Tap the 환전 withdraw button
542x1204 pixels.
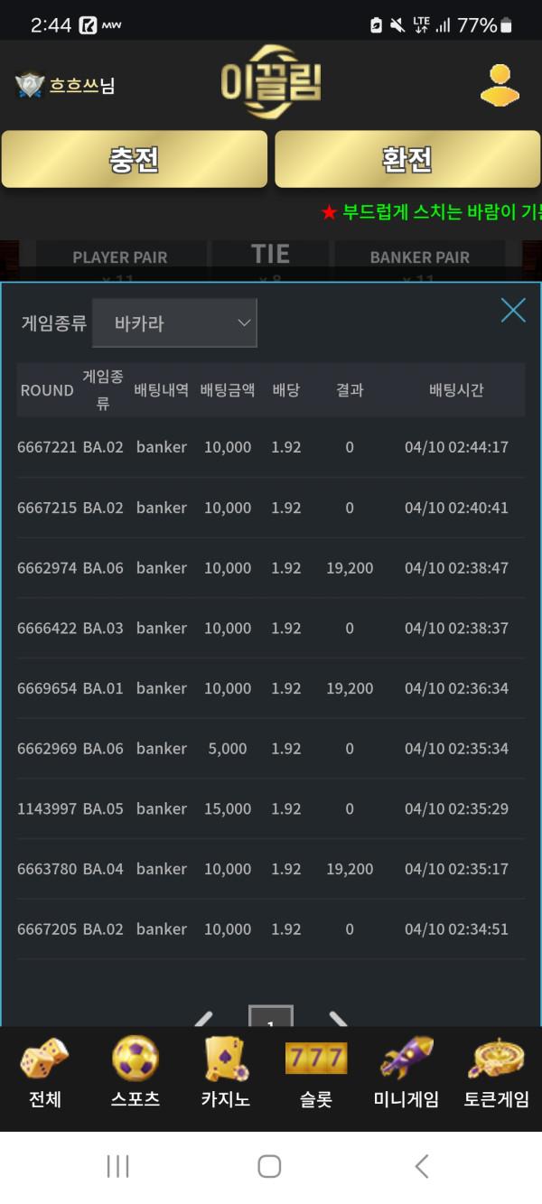pos(407,160)
